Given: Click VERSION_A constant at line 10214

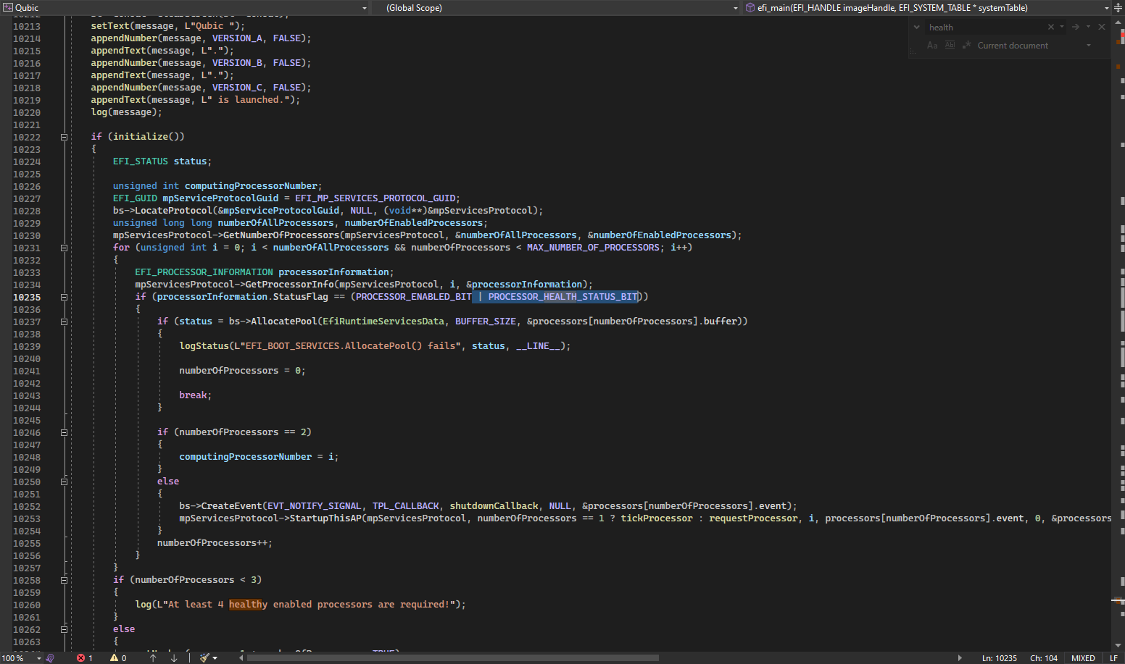Looking at the screenshot, I should click(237, 38).
